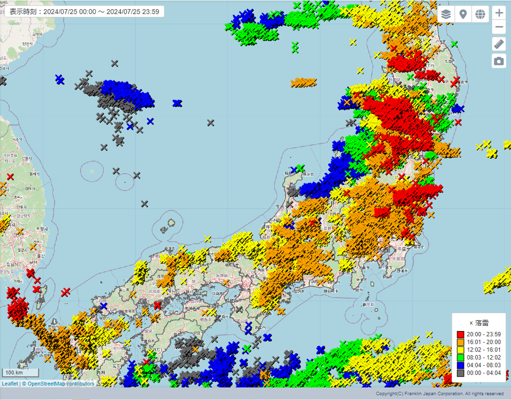This screenshot has width=511, height=400.
Task: Click the red 20:00 - 23:59 legend swatch
Action: [x=460, y=334]
